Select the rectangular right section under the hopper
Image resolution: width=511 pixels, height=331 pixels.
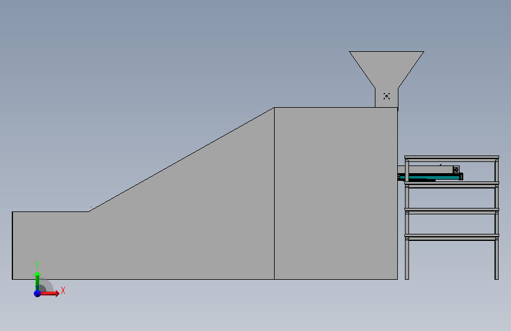336,194
